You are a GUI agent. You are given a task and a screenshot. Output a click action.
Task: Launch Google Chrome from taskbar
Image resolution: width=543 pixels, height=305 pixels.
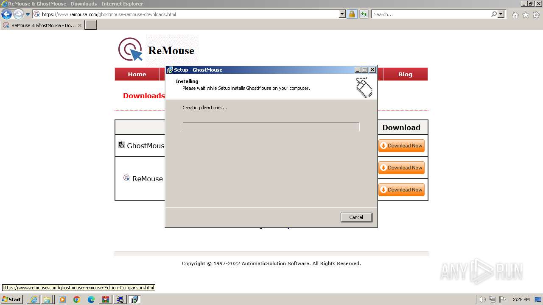77,299
